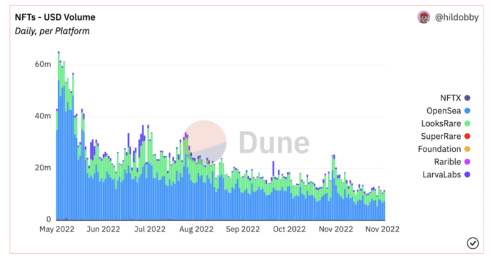
Task: Toggle the Foundation orange legend dot
Action: (x=467, y=149)
